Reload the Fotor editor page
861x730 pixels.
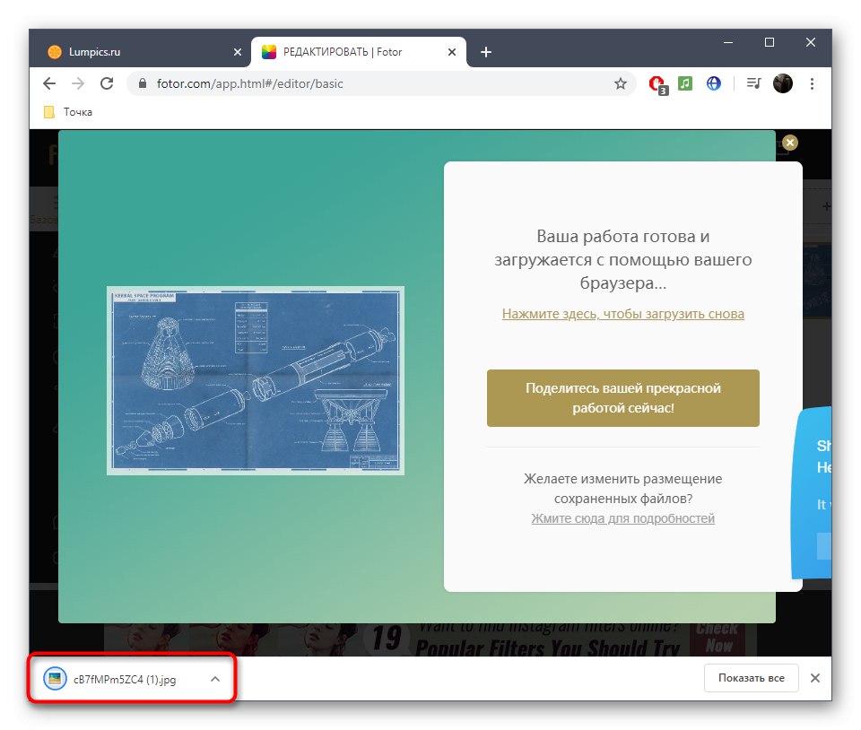(107, 83)
